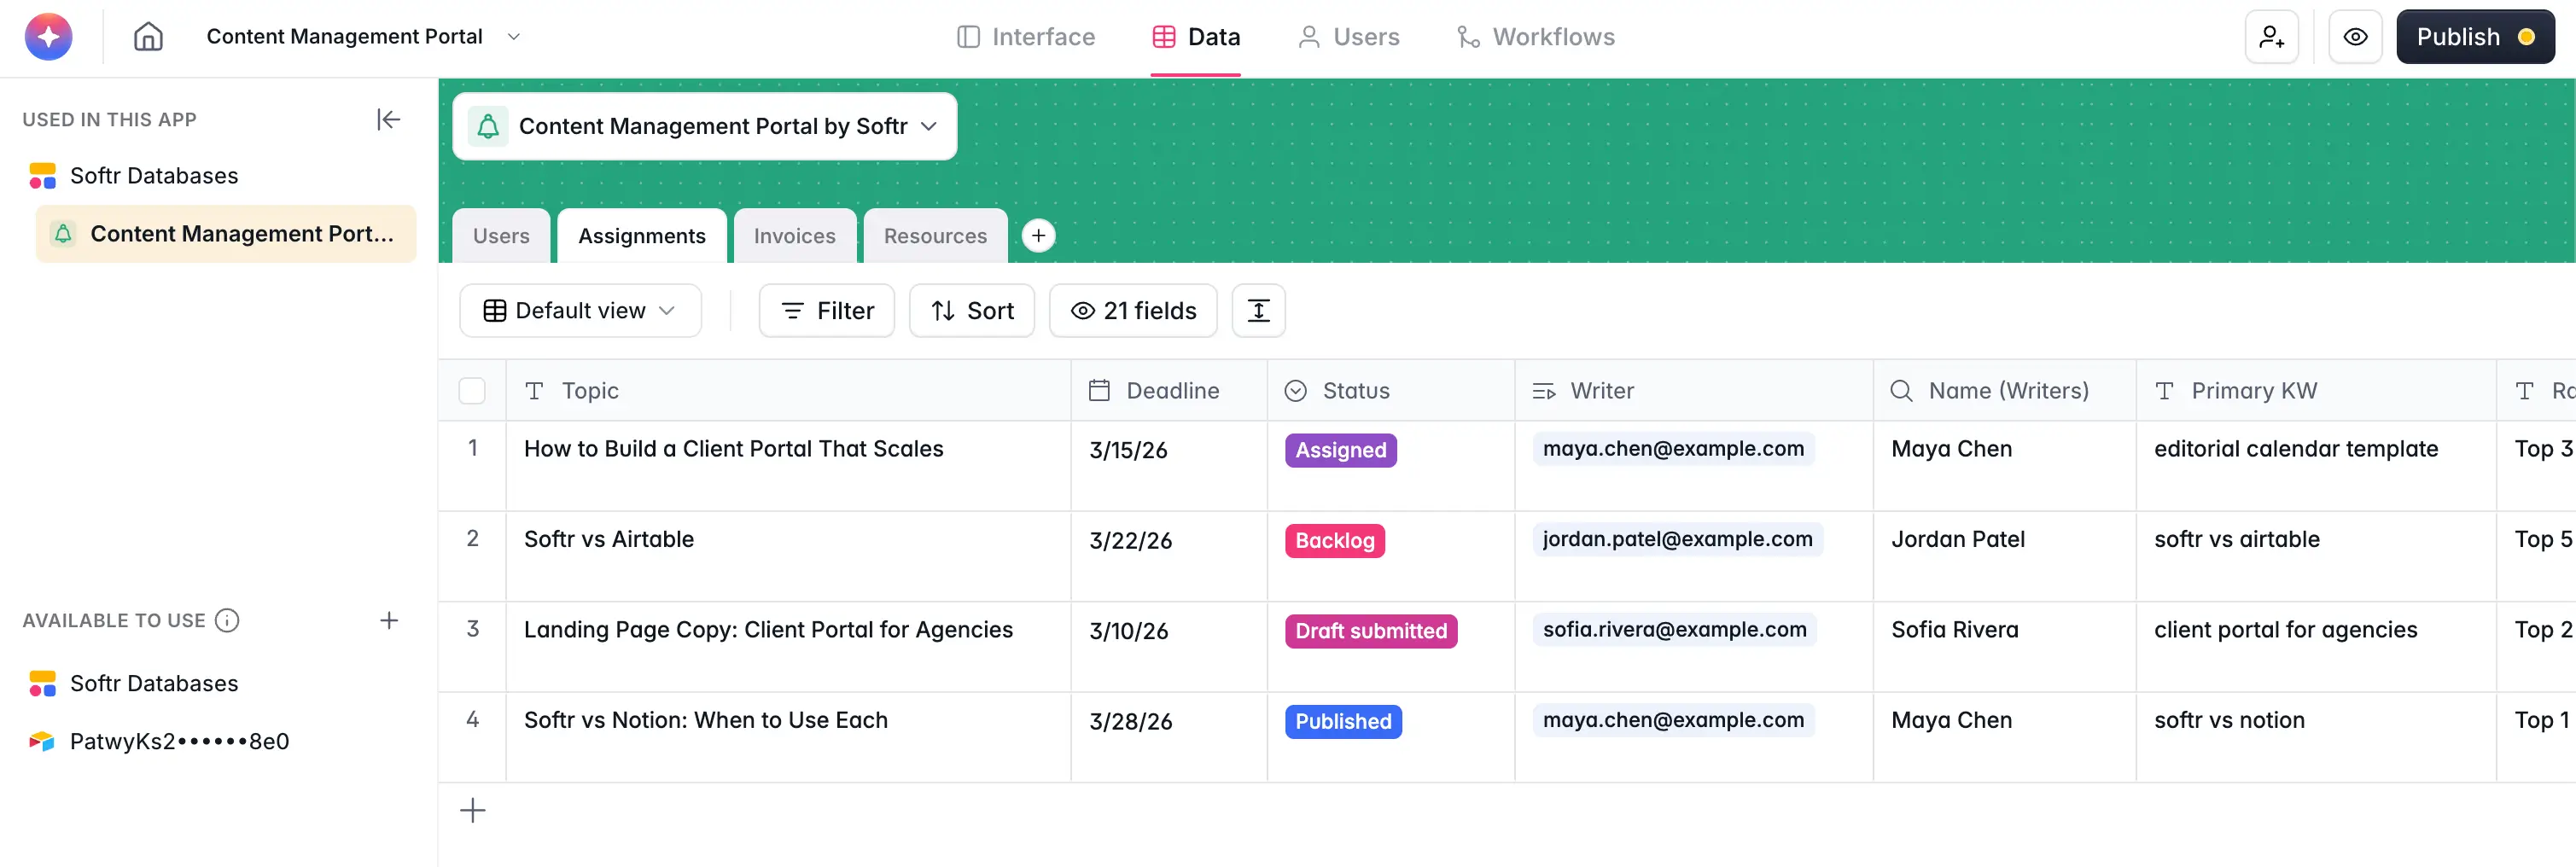Open the Content Management Portal by Softr dropdown
Viewport: 2576px width, 867px height.
pyautogui.click(x=929, y=126)
